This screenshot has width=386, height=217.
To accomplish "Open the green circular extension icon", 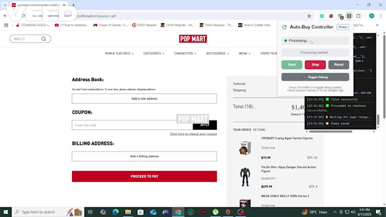I will [322, 16].
